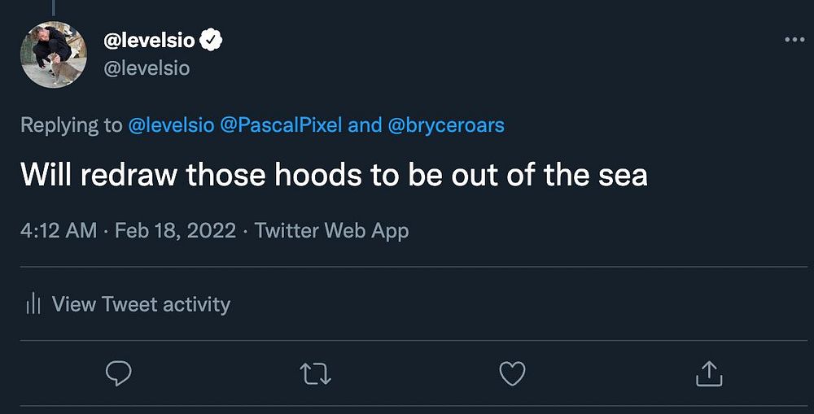Click the gray "Replying to" label

[71, 125]
